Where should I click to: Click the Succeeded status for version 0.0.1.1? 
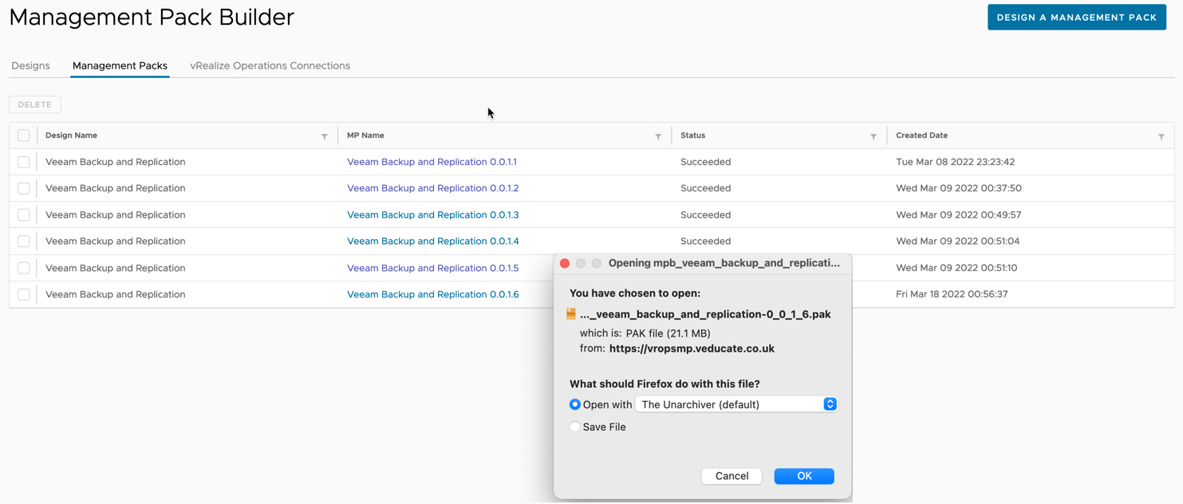[x=705, y=162]
